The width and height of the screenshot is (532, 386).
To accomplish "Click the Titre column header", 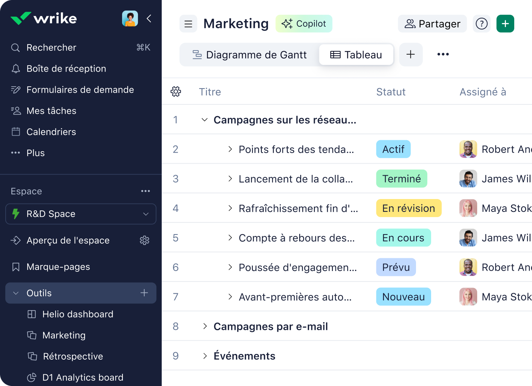I will coord(210,92).
